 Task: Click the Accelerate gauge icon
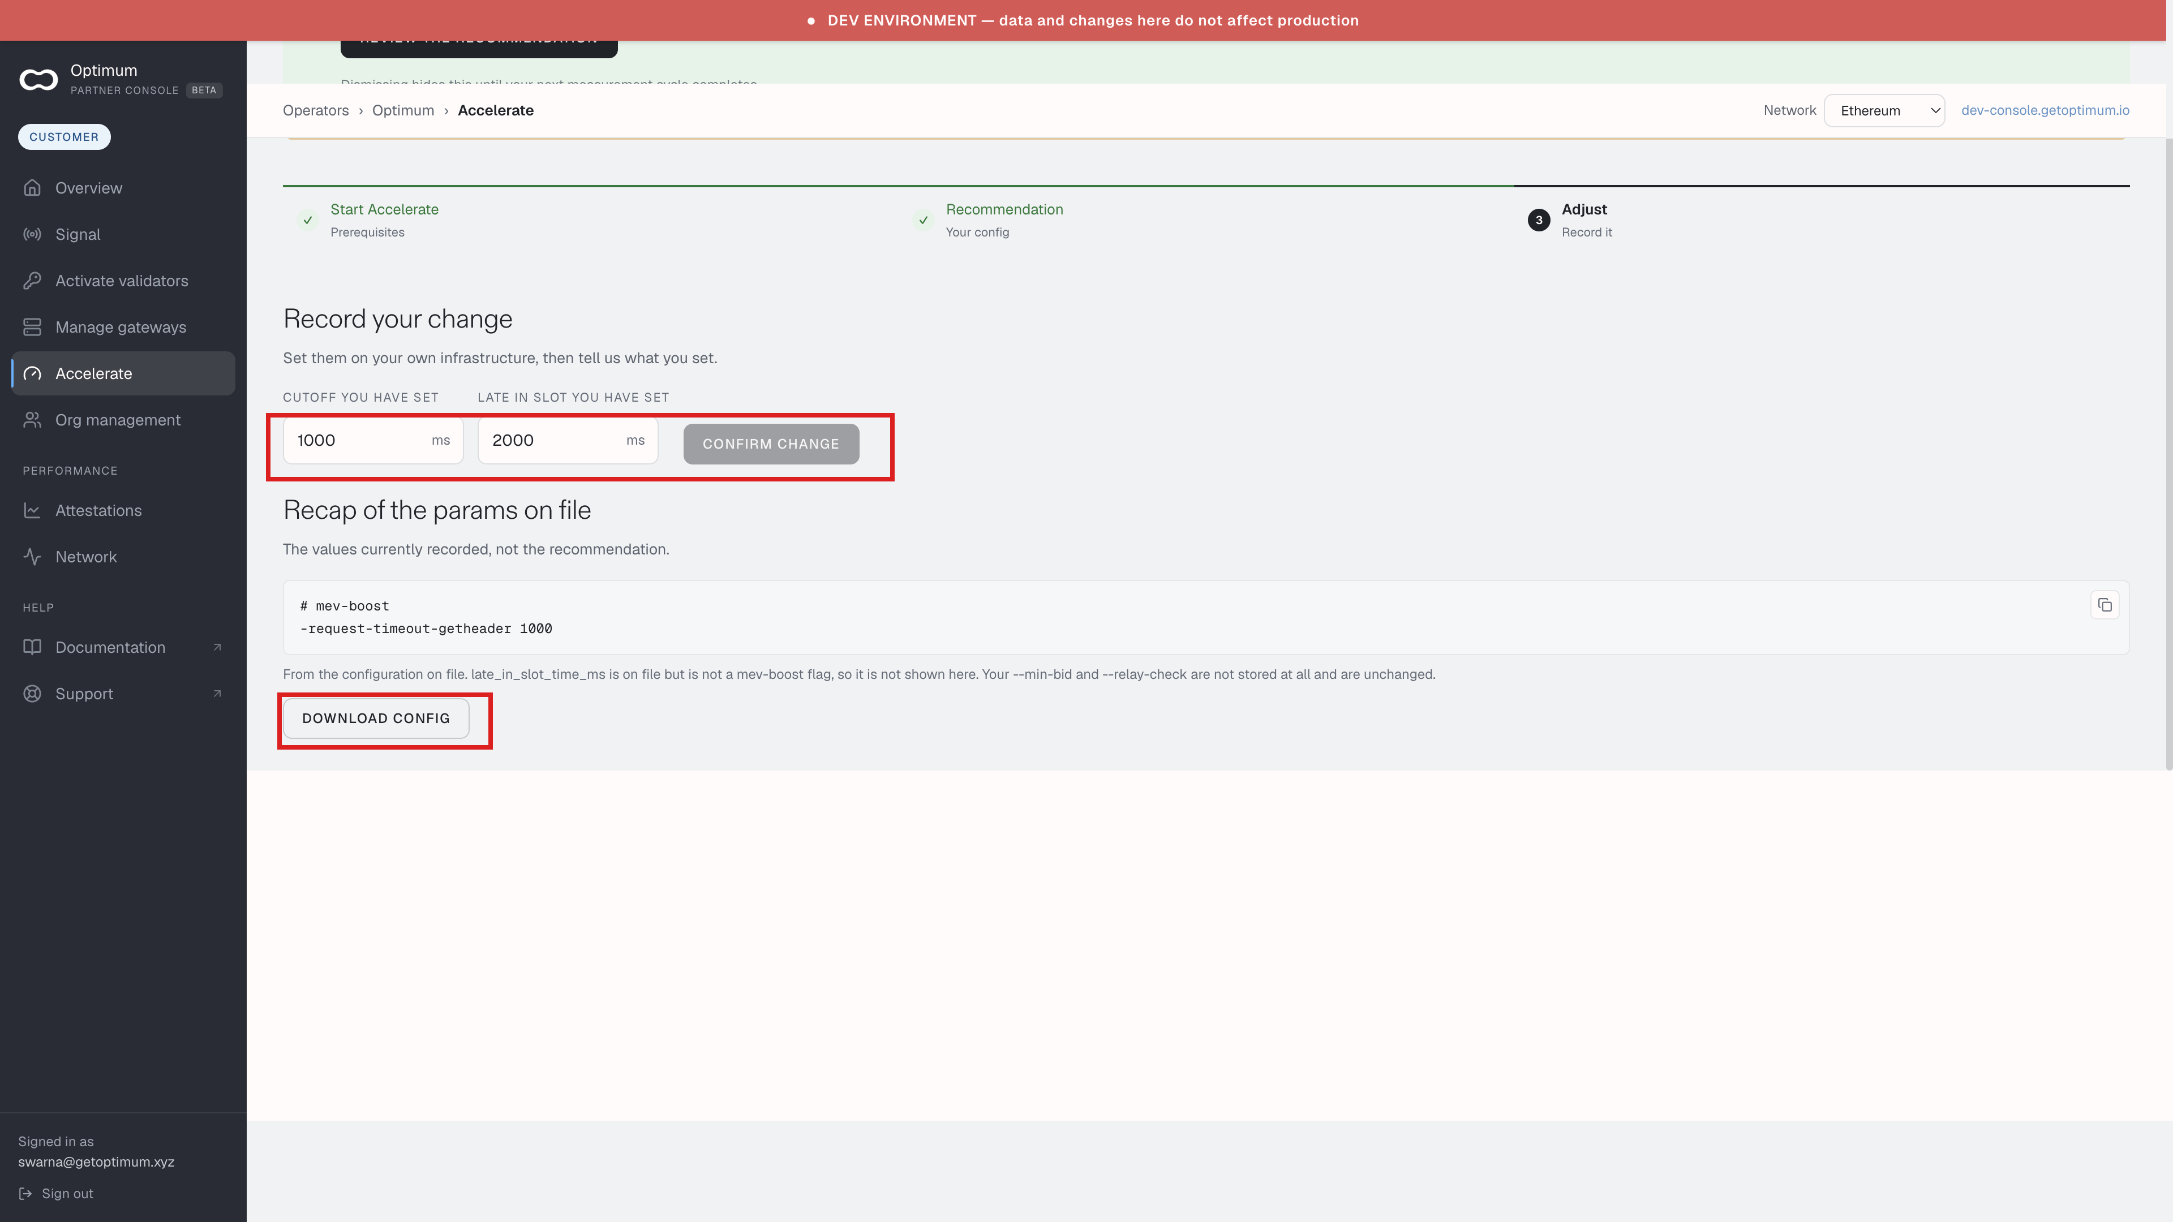pyautogui.click(x=32, y=373)
